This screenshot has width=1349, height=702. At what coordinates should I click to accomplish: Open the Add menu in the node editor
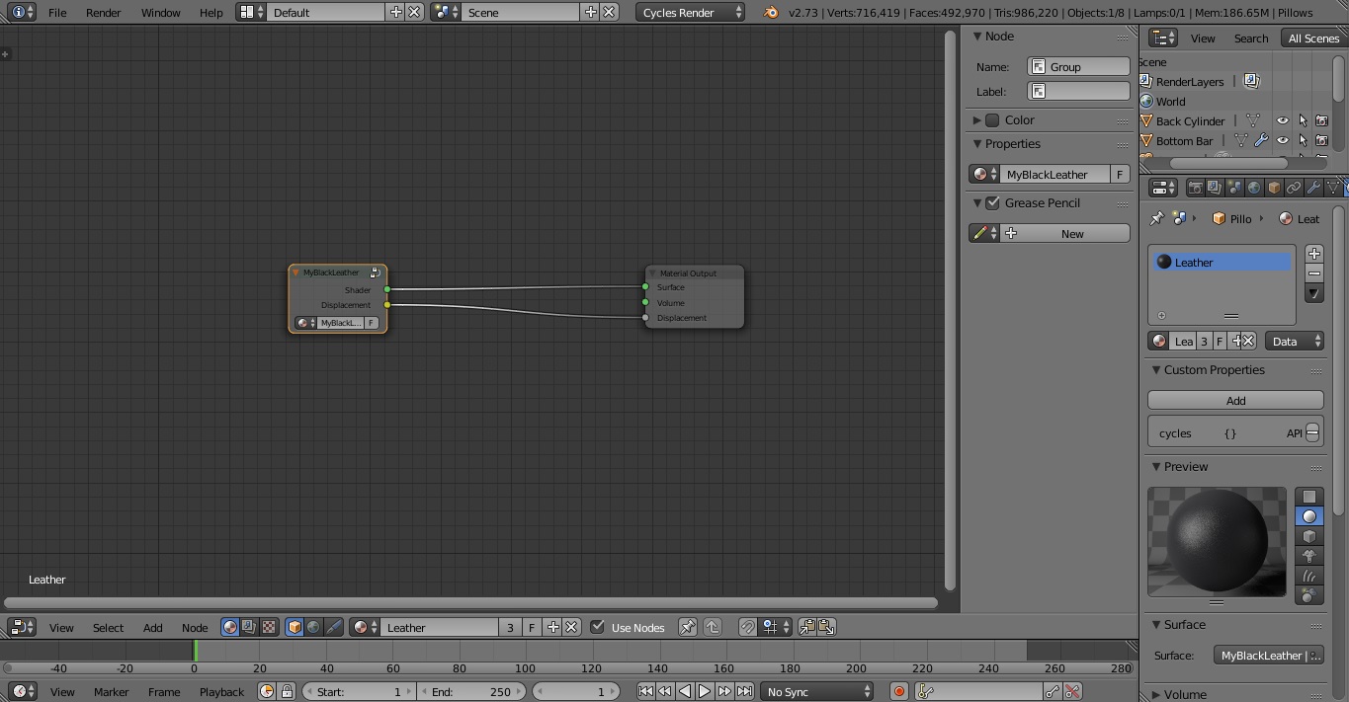click(x=152, y=627)
